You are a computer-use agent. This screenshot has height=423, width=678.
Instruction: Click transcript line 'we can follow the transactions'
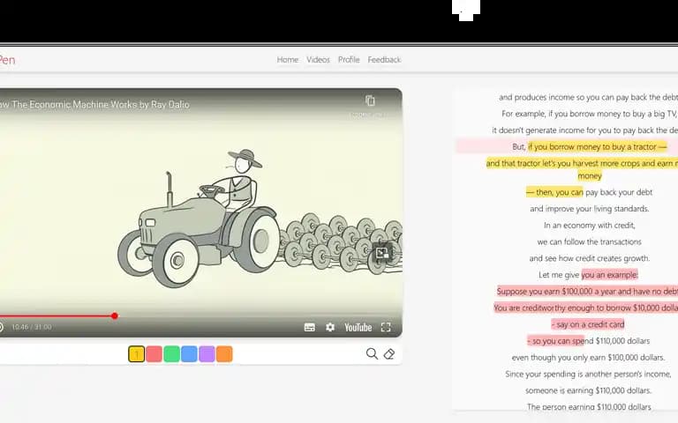590,241
